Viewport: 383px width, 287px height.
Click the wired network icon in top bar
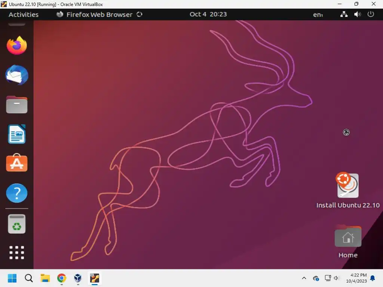click(x=344, y=14)
